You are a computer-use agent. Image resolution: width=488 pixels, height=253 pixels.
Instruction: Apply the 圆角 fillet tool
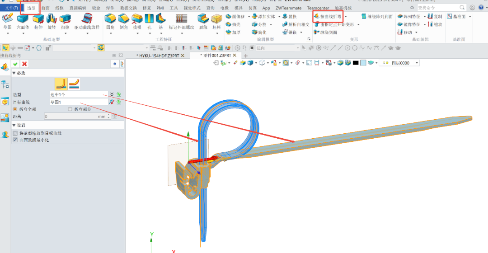coord(111,21)
